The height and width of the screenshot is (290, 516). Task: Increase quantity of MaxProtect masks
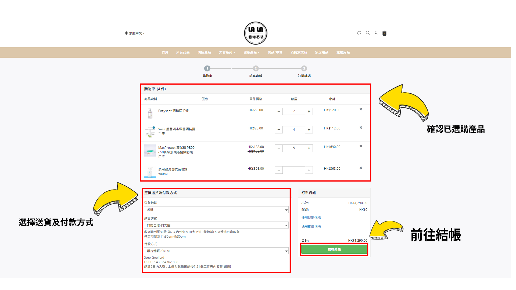click(x=309, y=148)
